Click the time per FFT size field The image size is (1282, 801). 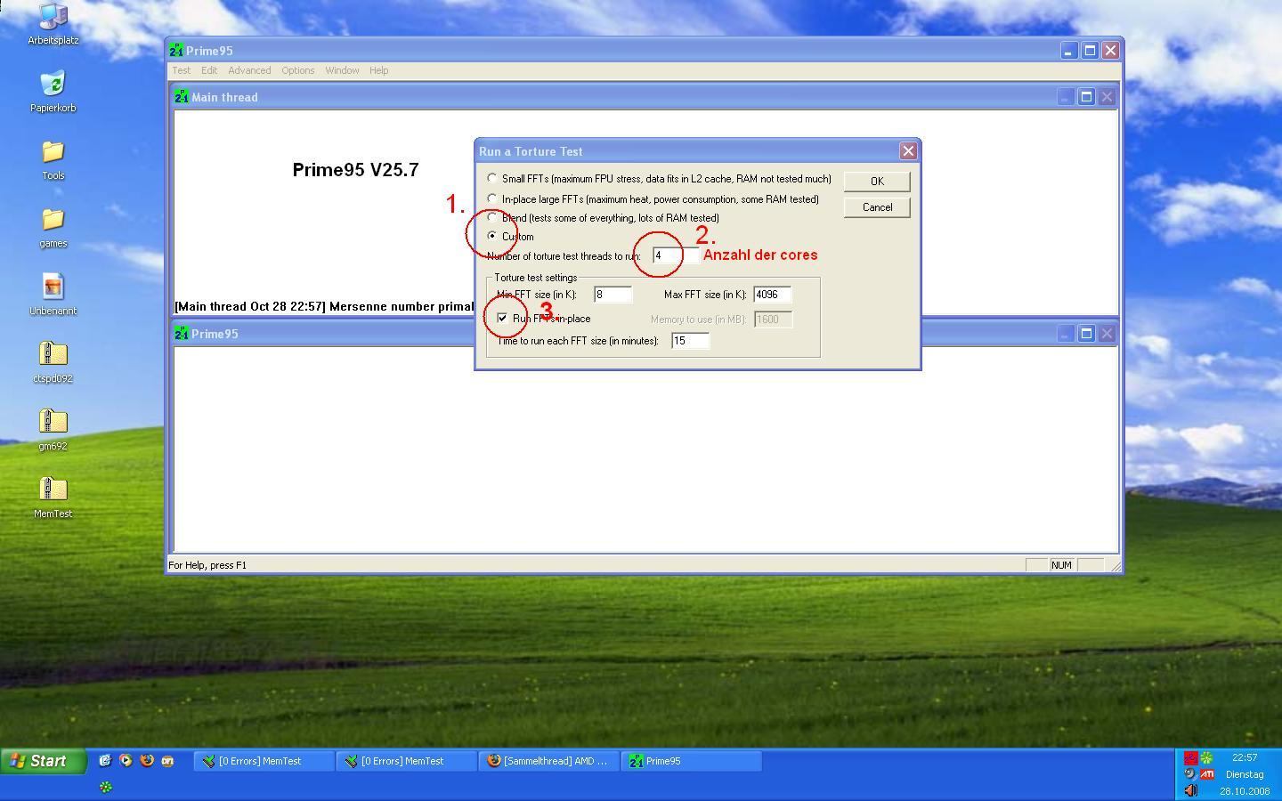[x=690, y=341]
